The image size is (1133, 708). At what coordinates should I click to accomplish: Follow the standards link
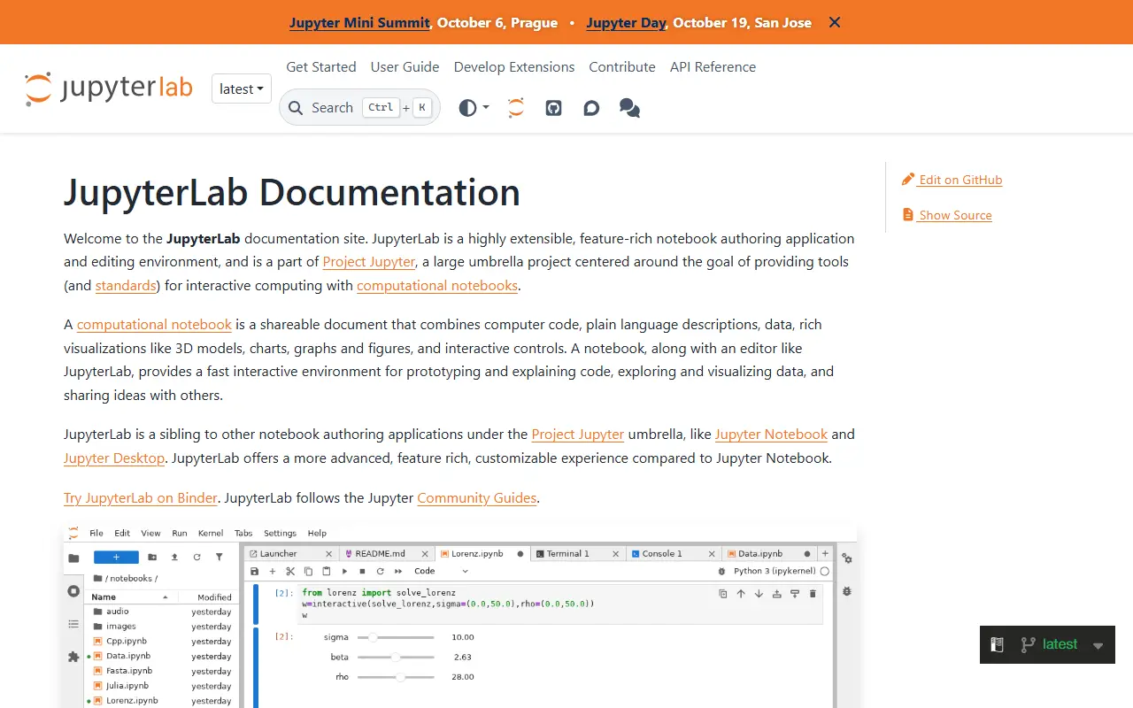coord(126,286)
